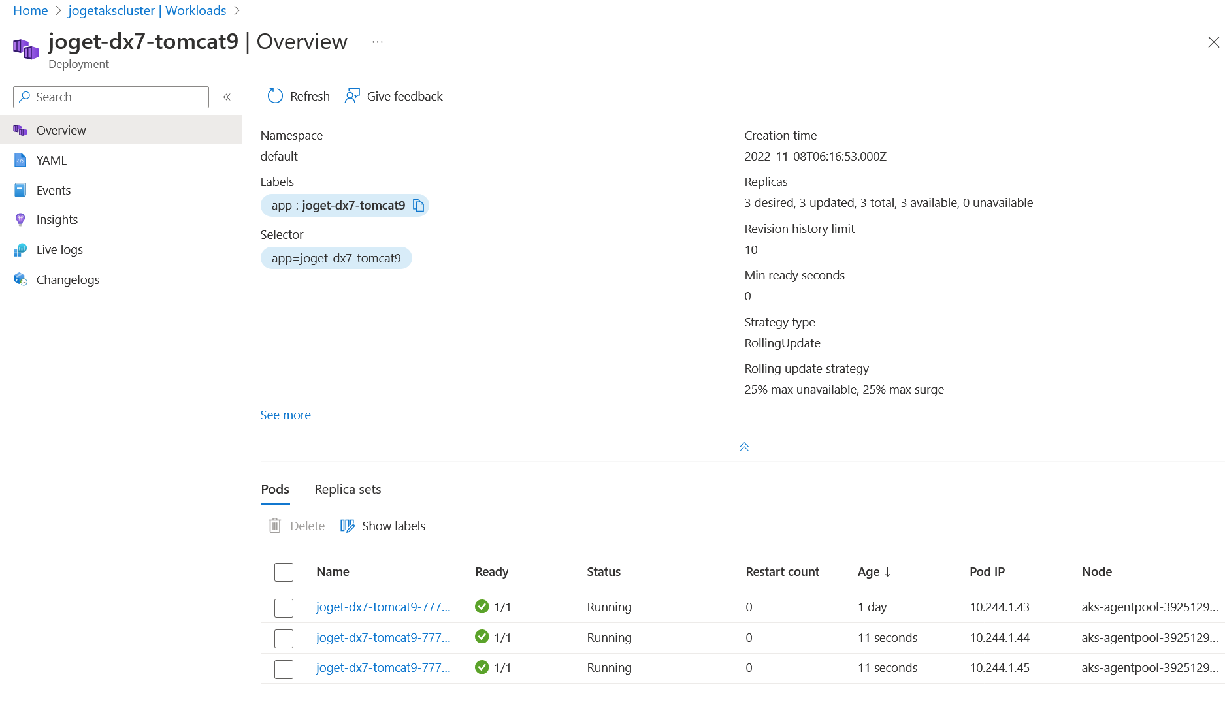Screen dimensions: 1225x715
Task: Select the pod with IP 10.244.1.43
Action: click(284, 607)
